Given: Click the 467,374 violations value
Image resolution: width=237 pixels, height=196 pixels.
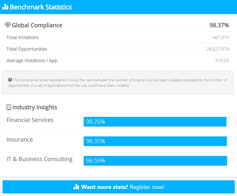Looking at the screenshot, I should pos(221,37).
